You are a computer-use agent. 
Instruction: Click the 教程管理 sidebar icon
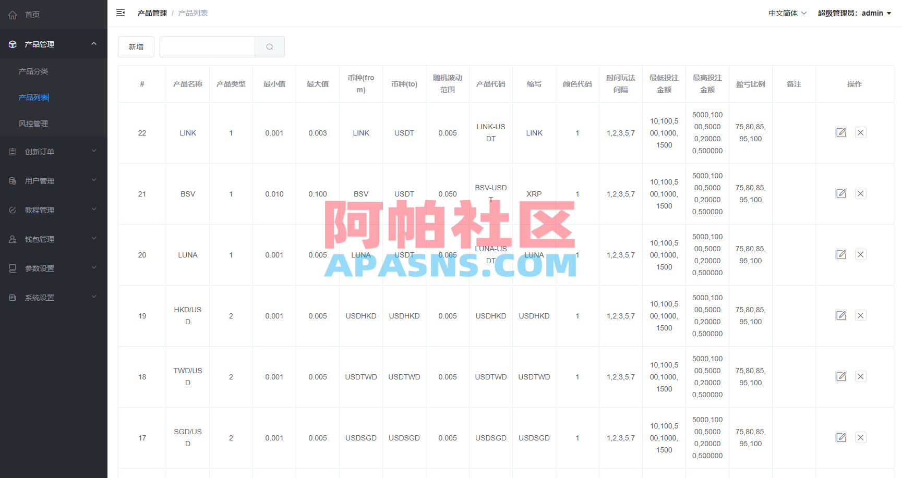[x=13, y=210]
